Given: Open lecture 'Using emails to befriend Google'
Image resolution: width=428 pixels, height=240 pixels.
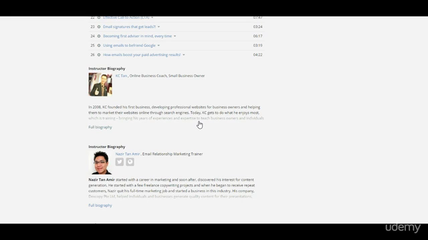Looking at the screenshot, I should coord(129,45).
